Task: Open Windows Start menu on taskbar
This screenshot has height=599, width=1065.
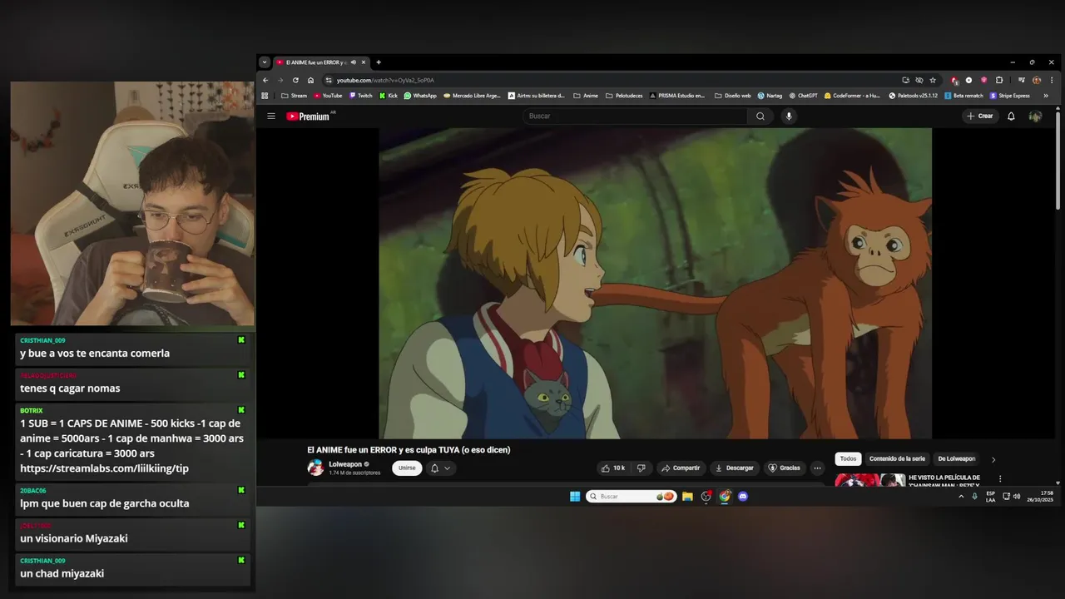Action: (575, 497)
